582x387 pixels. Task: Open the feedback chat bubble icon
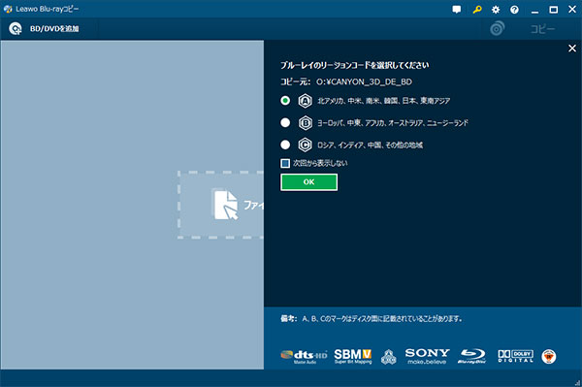click(x=457, y=10)
